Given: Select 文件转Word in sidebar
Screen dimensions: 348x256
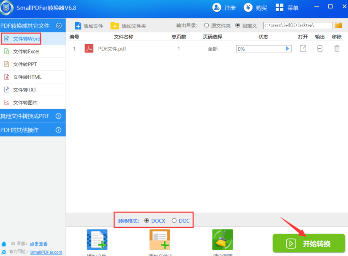Looking at the screenshot, I should pos(33,39).
